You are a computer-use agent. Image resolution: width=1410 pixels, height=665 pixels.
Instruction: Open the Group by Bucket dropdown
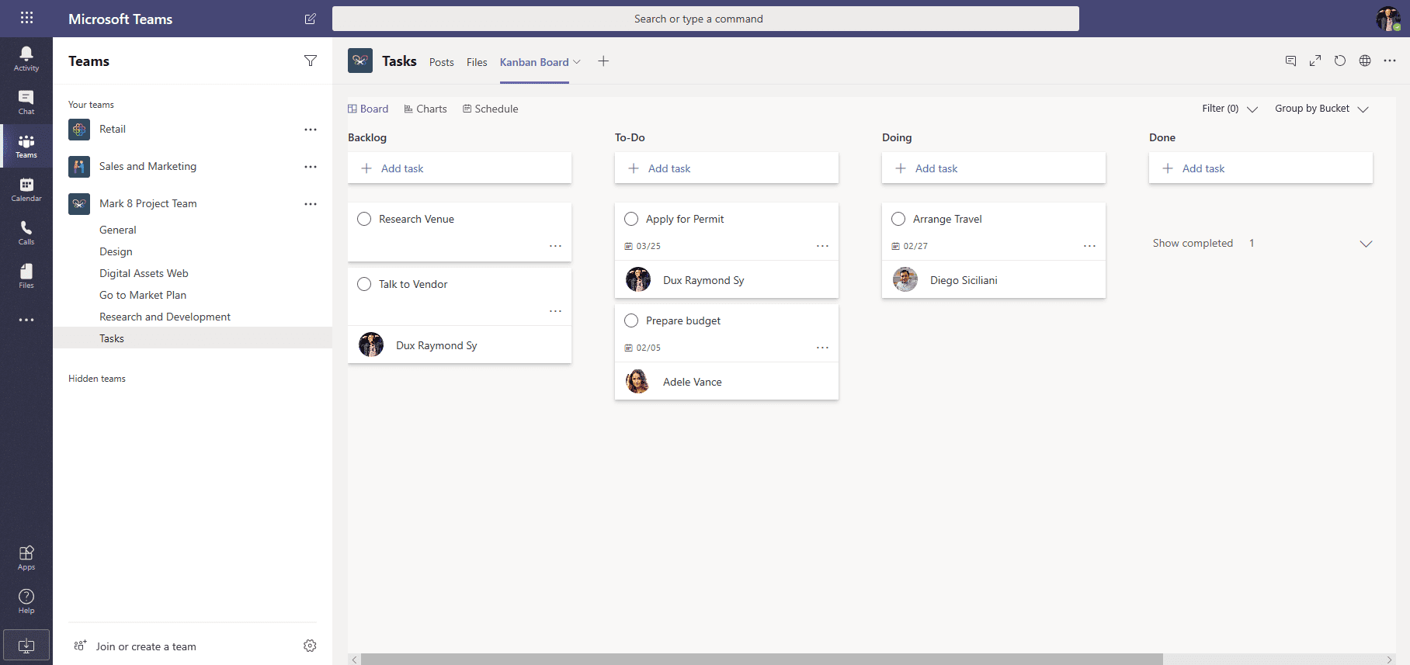pyautogui.click(x=1321, y=109)
